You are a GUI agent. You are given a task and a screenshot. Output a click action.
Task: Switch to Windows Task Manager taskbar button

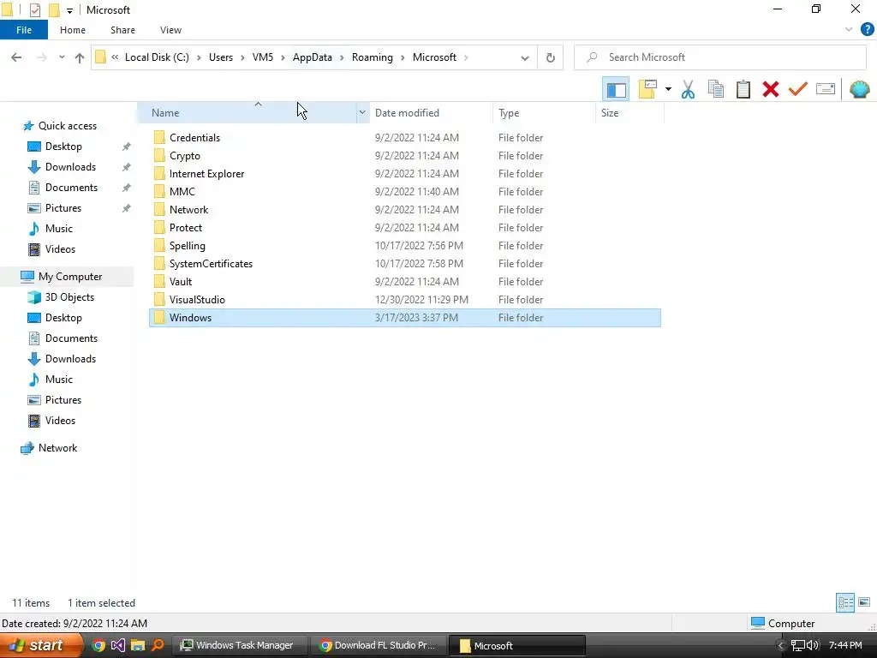(238, 645)
